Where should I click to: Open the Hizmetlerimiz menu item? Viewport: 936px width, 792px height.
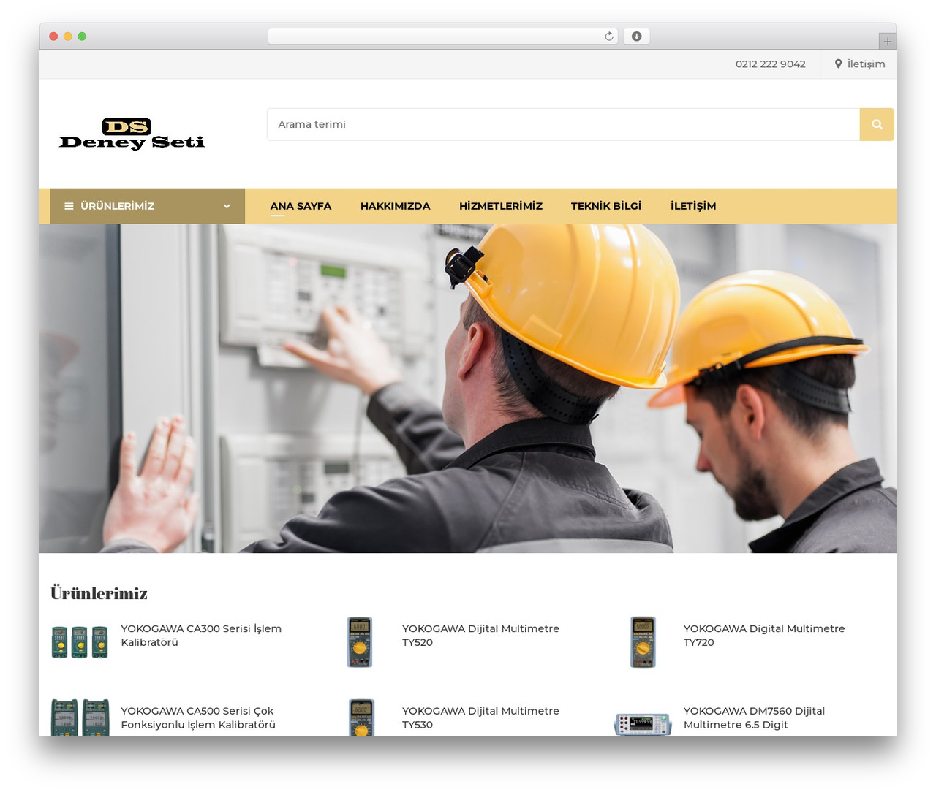tap(501, 206)
